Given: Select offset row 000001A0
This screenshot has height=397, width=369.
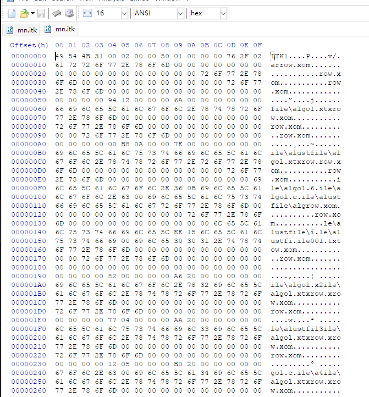Looking at the screenshot, I should (x=29, y=285).
